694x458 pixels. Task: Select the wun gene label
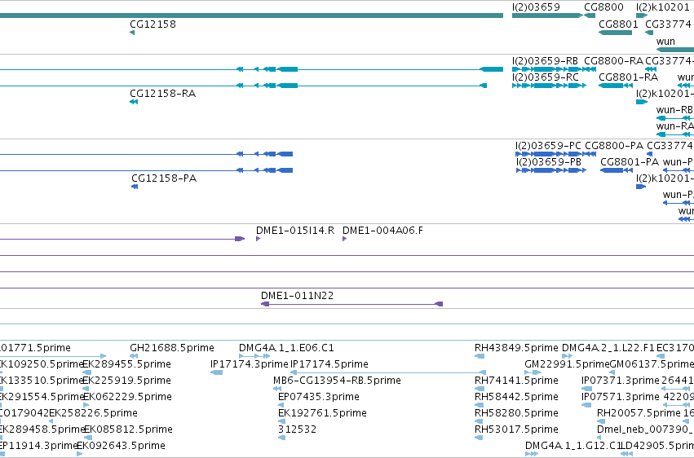click(665, 42)
